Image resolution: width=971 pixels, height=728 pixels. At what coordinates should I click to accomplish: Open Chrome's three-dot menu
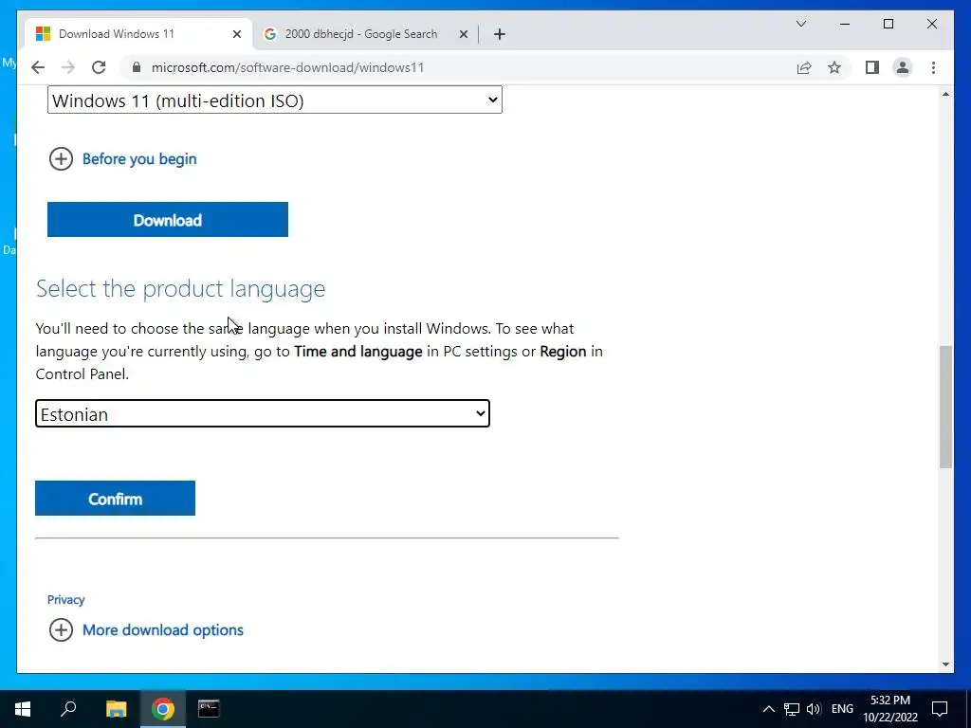(x=933, y=67)
